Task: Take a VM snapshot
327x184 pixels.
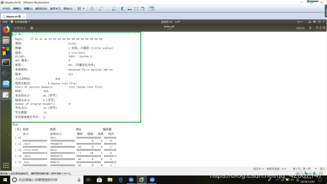Action: pyautogui.click(x=101, y=9)
